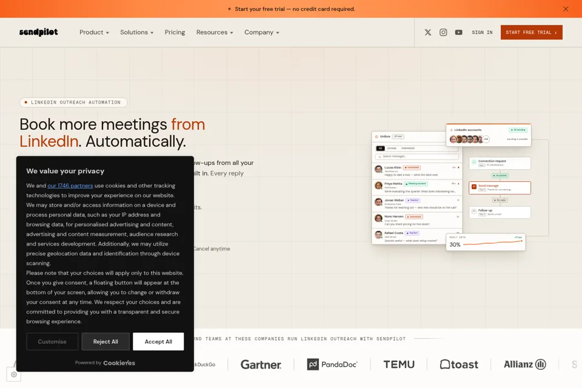
Task: Accept all cookies
Action: (x=158, y=341)
